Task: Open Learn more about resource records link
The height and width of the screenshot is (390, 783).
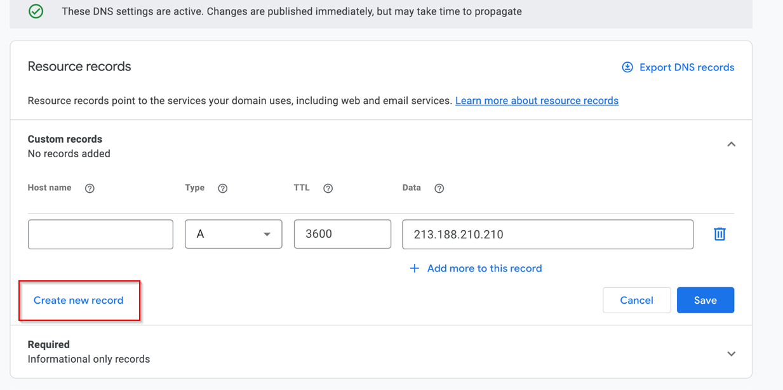Action: pos(537,101)
